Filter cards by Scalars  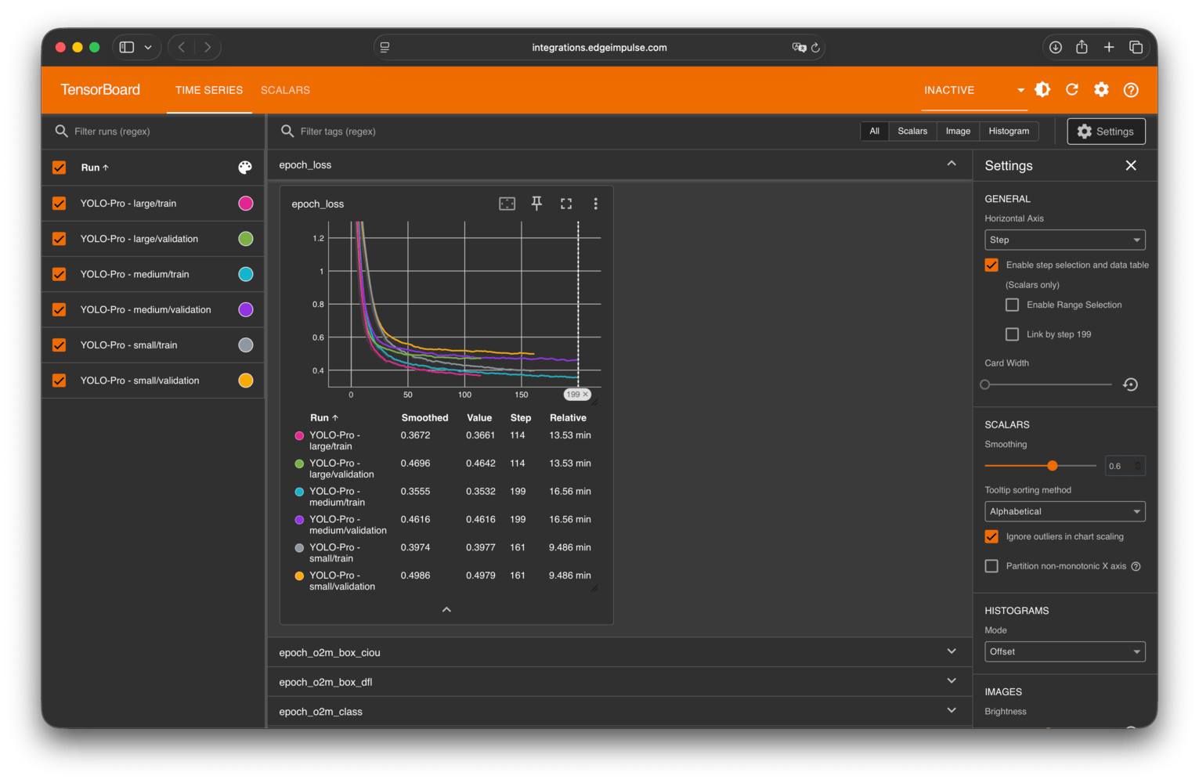pyautogui.click(x=912, y=131)
